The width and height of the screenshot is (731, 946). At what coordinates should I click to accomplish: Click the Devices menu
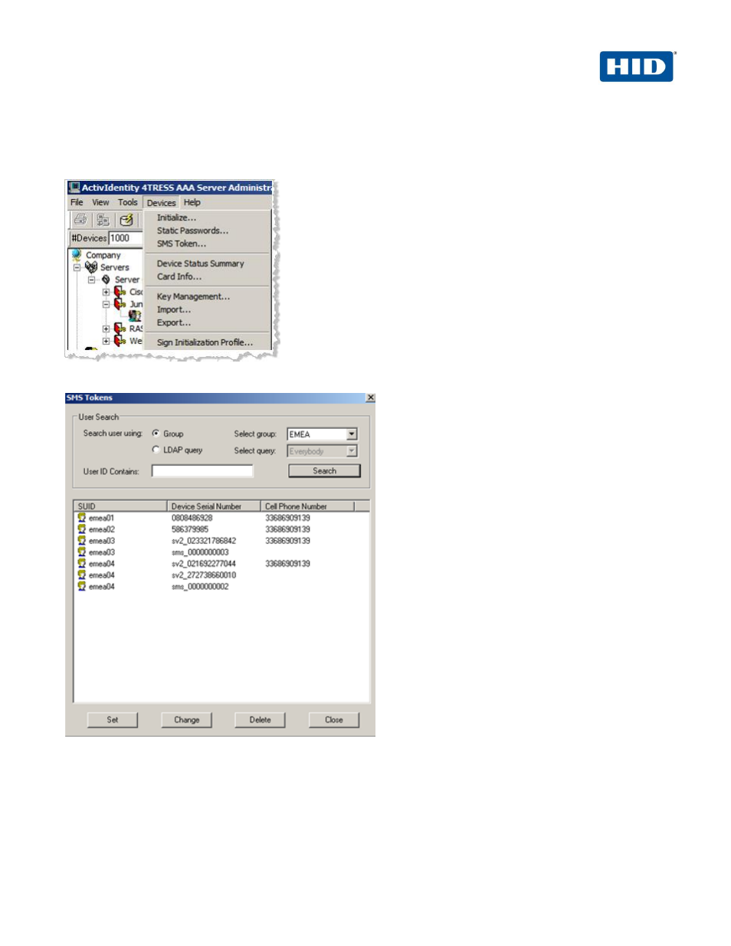(161, 203)
